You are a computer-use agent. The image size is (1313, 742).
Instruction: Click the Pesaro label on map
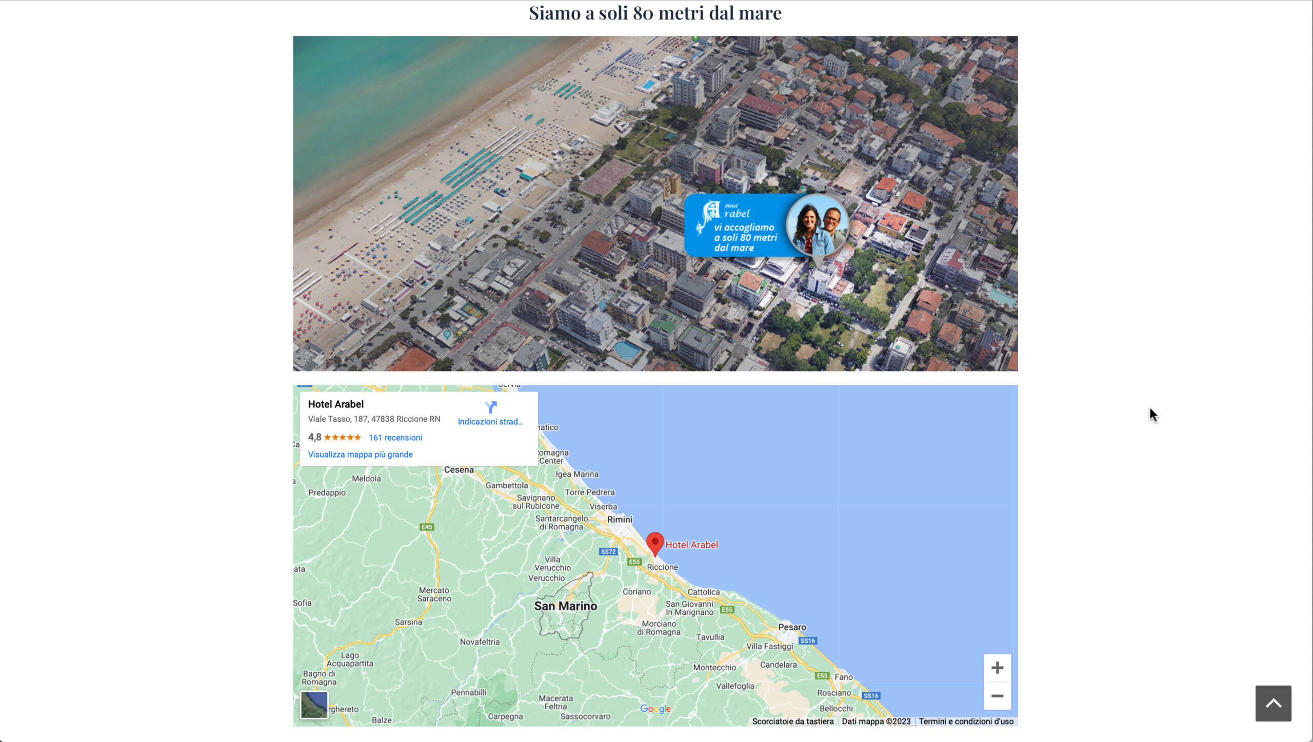792,627
